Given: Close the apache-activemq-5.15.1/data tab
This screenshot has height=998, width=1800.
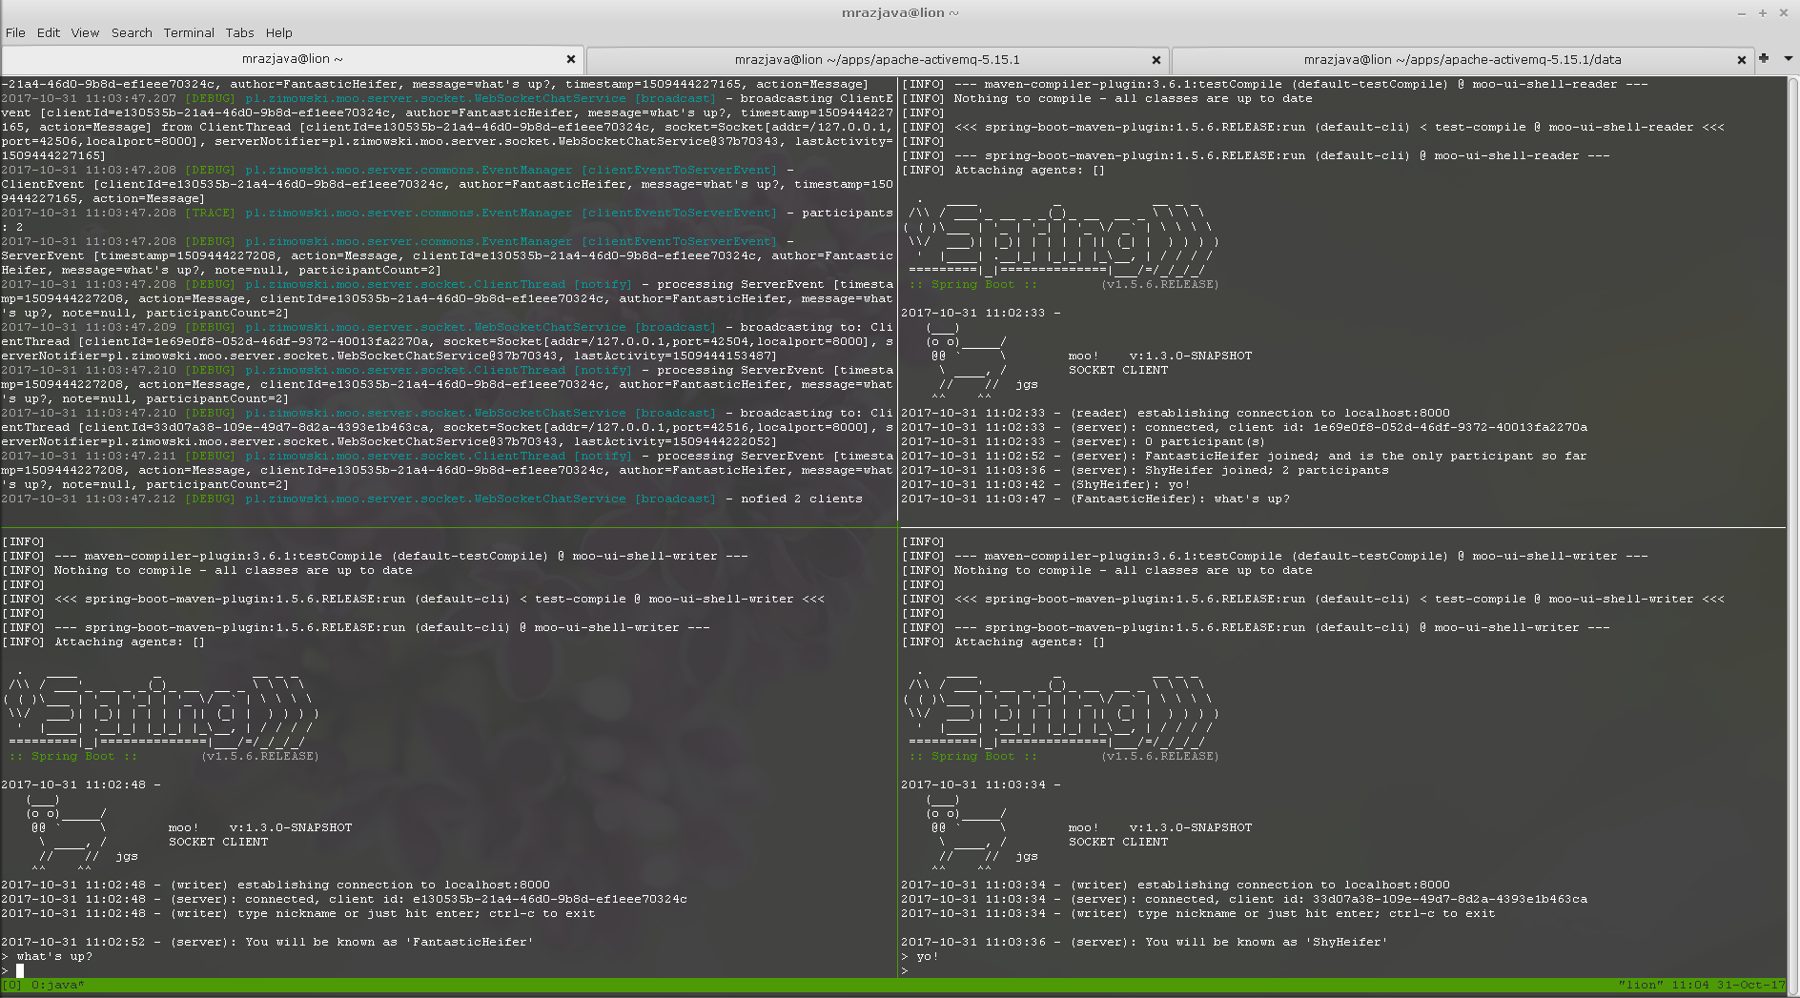Looking at the screenshot, I should point(1741,60).
